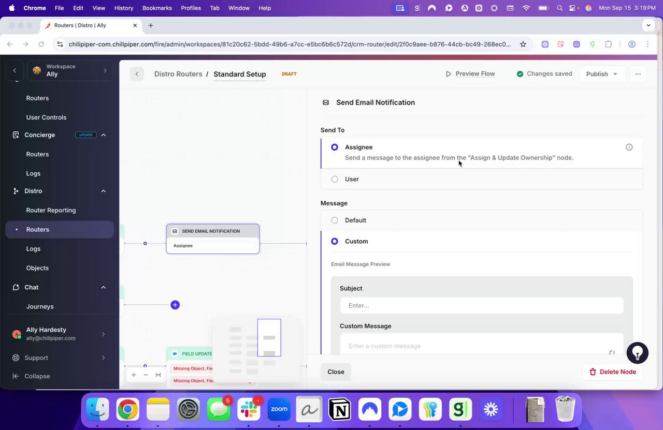Click the Collapse sidebar arrow icon

(x=16, y=376)
